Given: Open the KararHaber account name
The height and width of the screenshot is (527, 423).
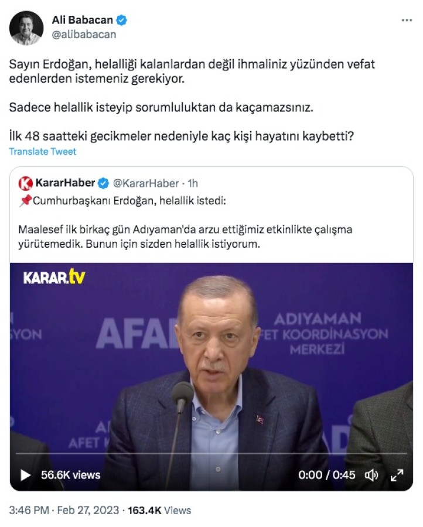Looking at the screenshot, I should (65, 183).
